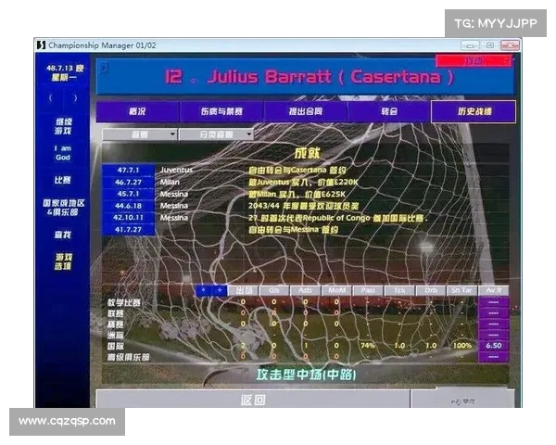Click the "I am God" manager name
The image size is (556, 445).
[63, 153]
